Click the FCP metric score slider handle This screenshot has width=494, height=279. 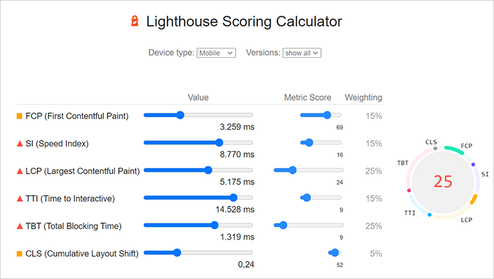click(327, 115)
